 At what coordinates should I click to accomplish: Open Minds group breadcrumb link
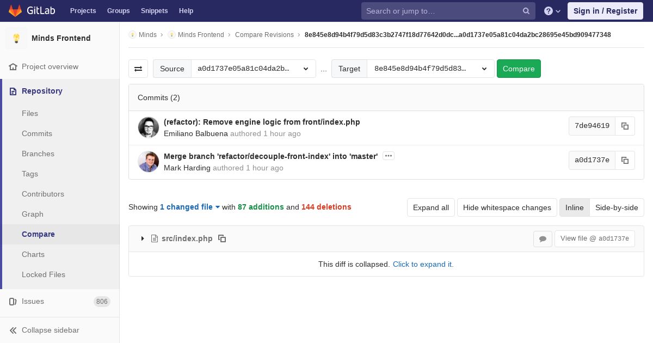pos(147,35)
